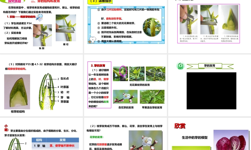
Task: Select the 横切 razor blade photo
Action: point(66,28)
